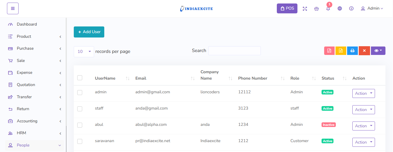Viewport: 393px width, 152px height.
Task: Tick the checkbox for abul row
Action: [x=80, y=125]
